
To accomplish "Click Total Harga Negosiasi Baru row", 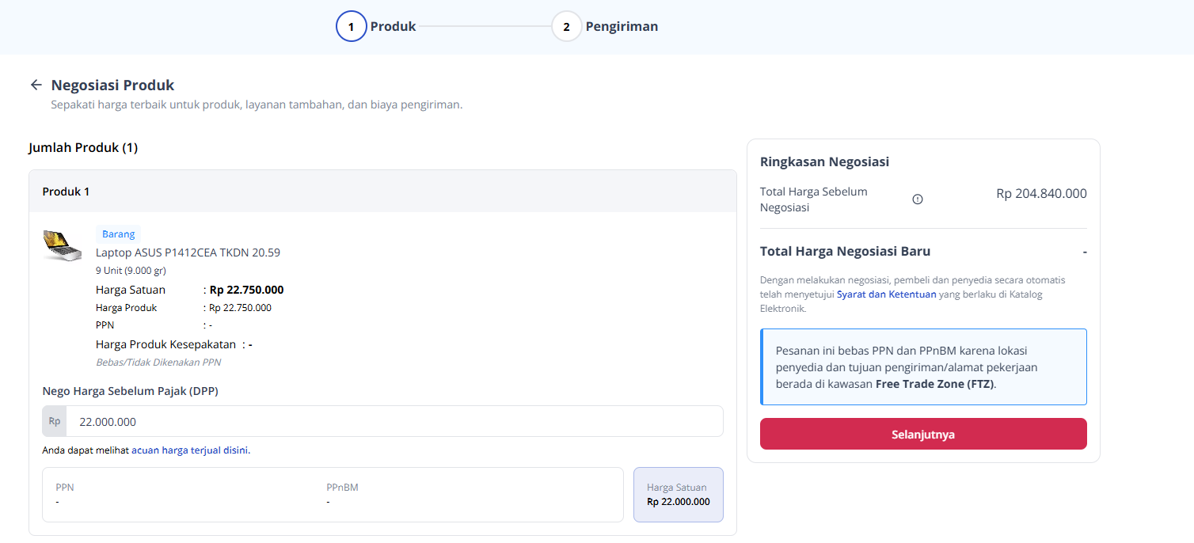I will [x=923, y=251].
